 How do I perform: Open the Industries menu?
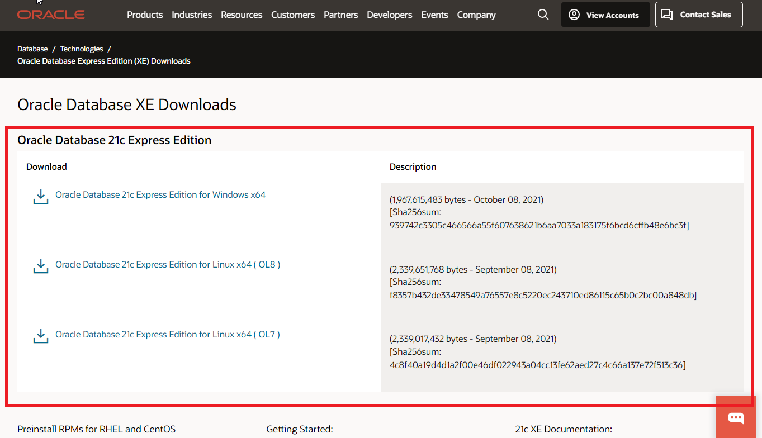(192, 15)
